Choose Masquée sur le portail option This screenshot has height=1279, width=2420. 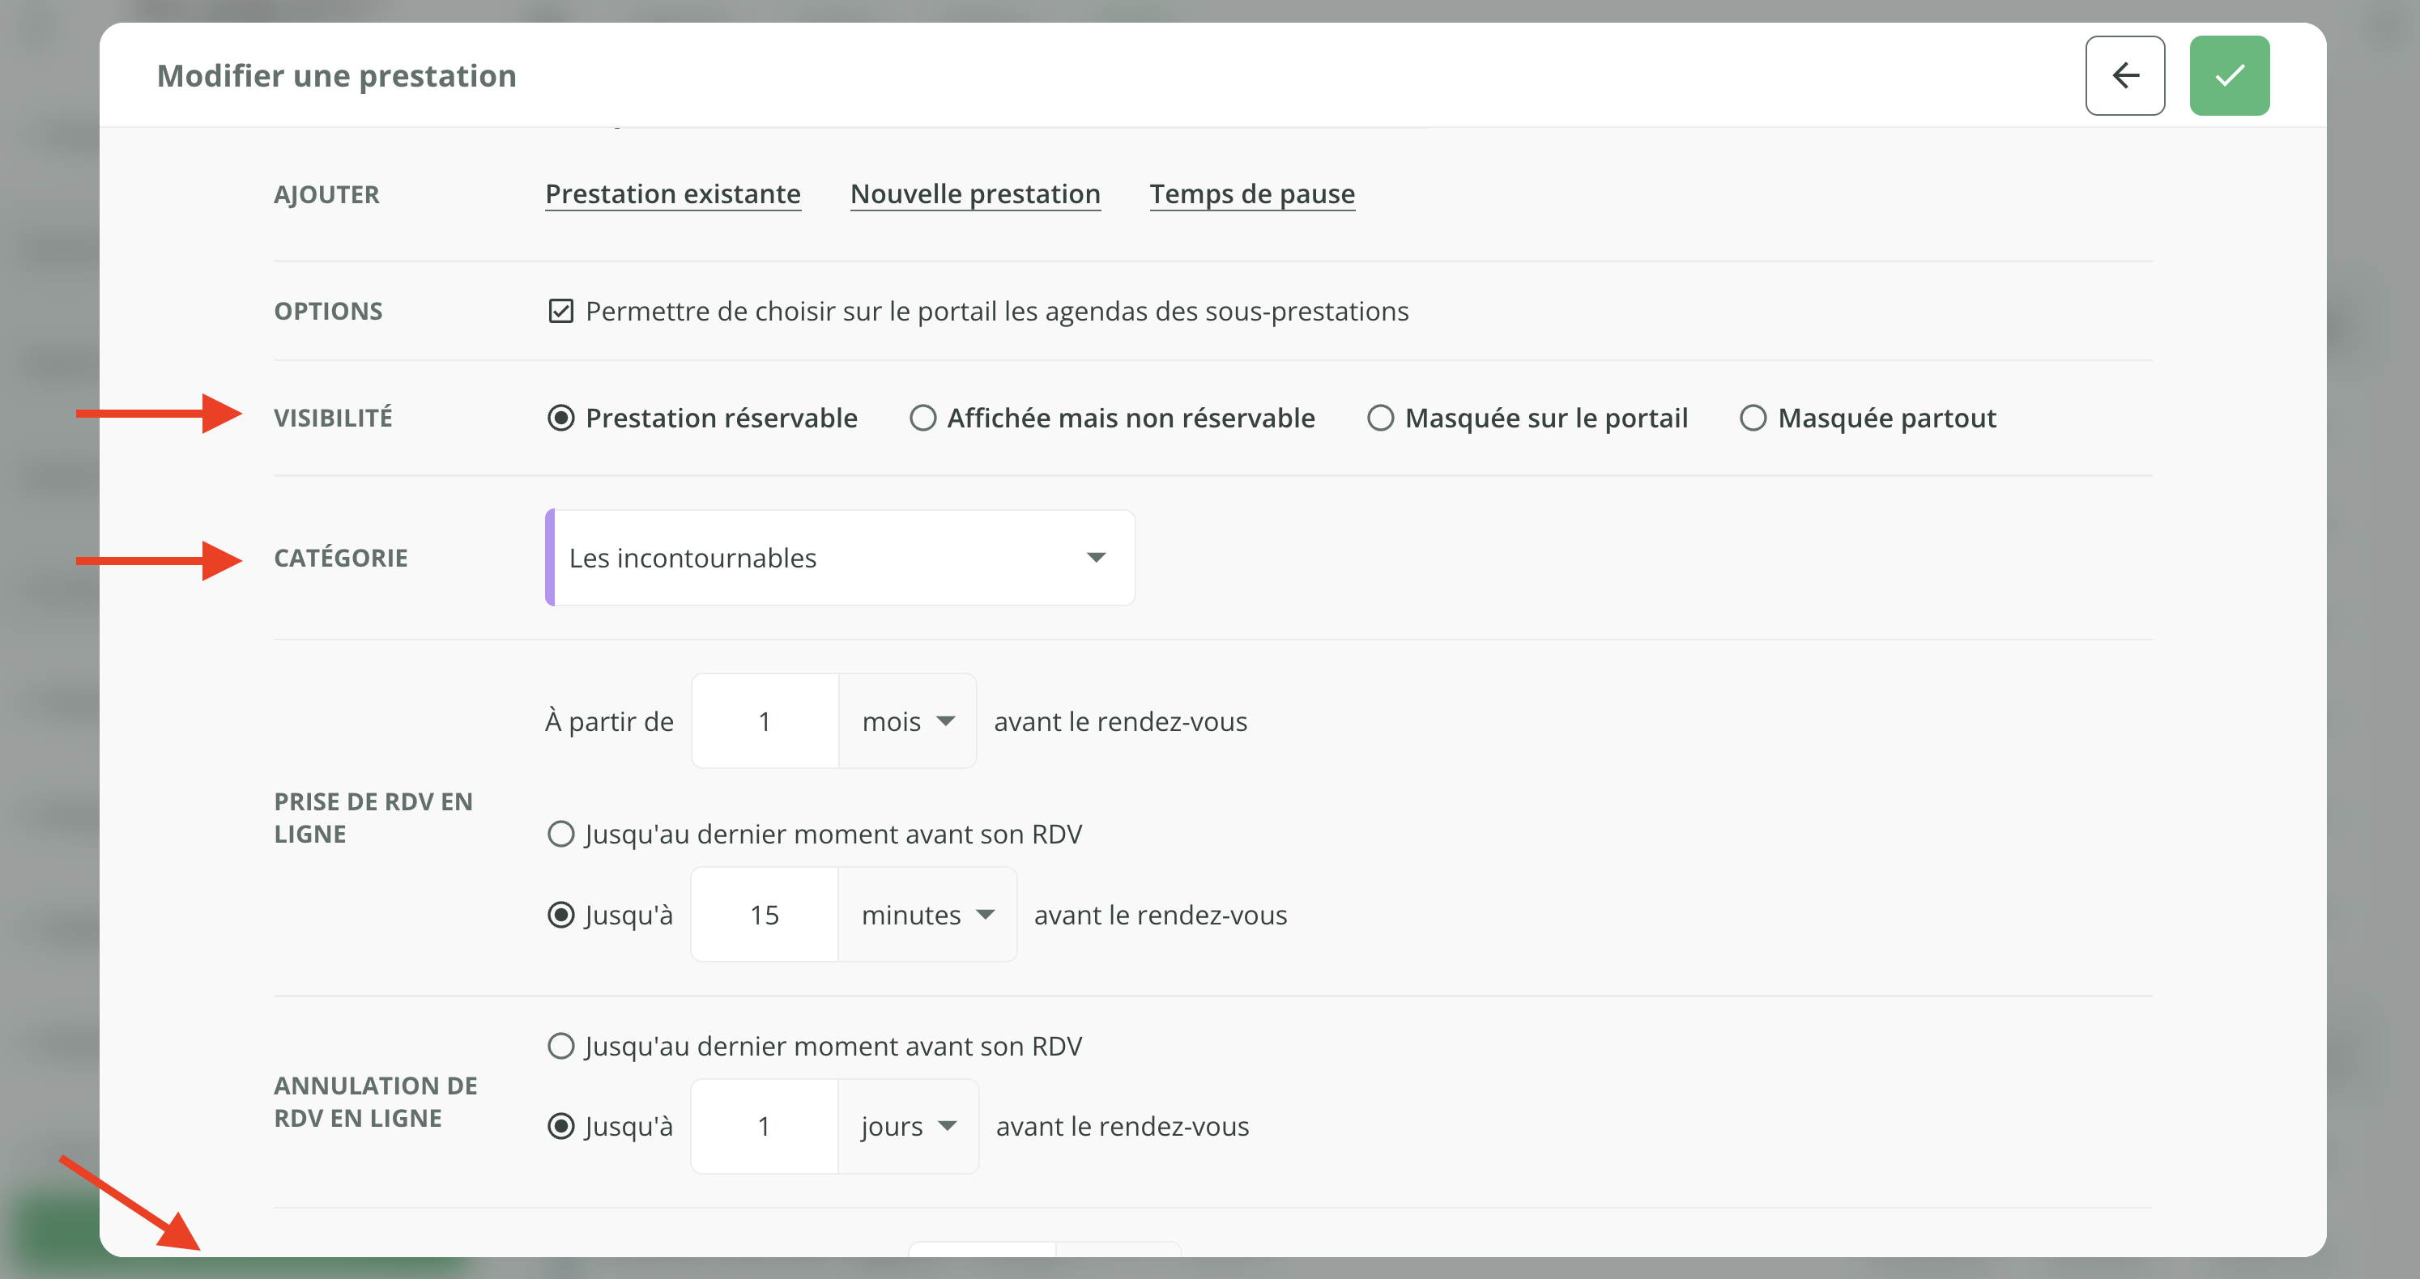[1380, 418]
